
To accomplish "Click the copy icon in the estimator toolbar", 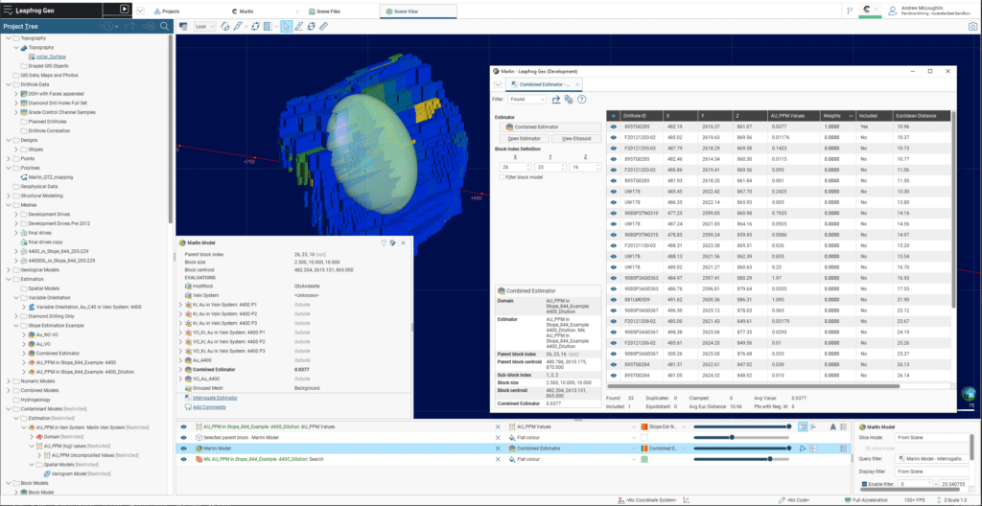I will coord(570,99).
